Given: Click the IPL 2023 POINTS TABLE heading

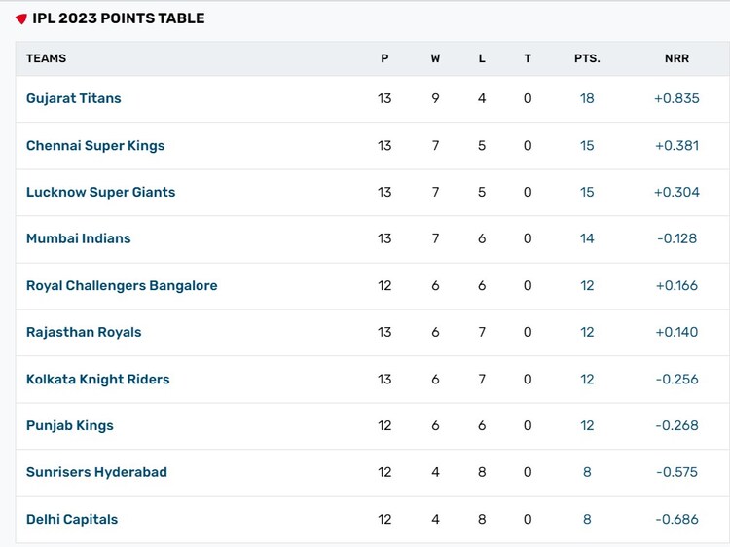Looking at the screenshot, I should coord(119,18).
